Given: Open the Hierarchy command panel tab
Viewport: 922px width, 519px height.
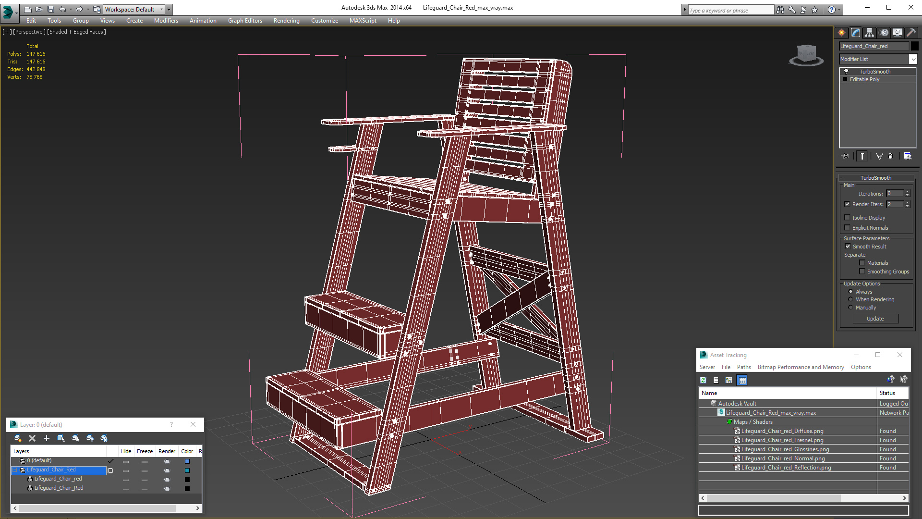Looking at the screenshot, I should pos(869,33).
